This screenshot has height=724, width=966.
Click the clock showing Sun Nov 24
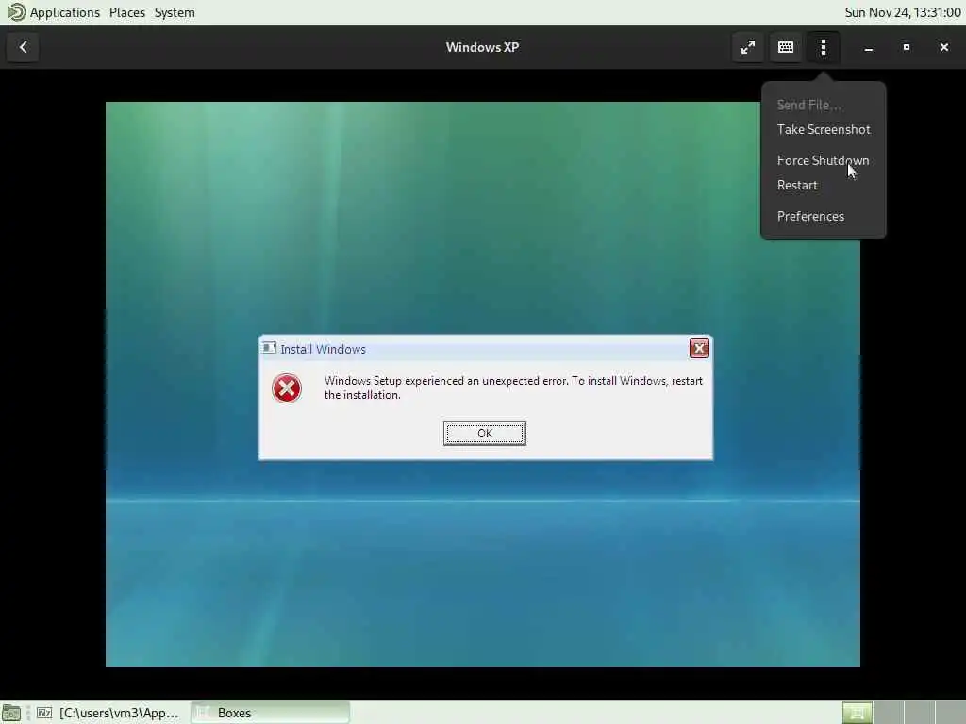902,12
